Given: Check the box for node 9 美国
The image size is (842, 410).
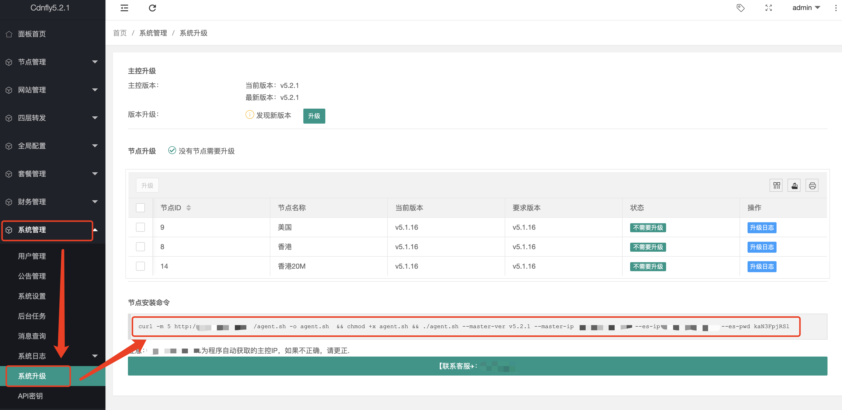Looking at the screenshot, I should click(140, 227).
